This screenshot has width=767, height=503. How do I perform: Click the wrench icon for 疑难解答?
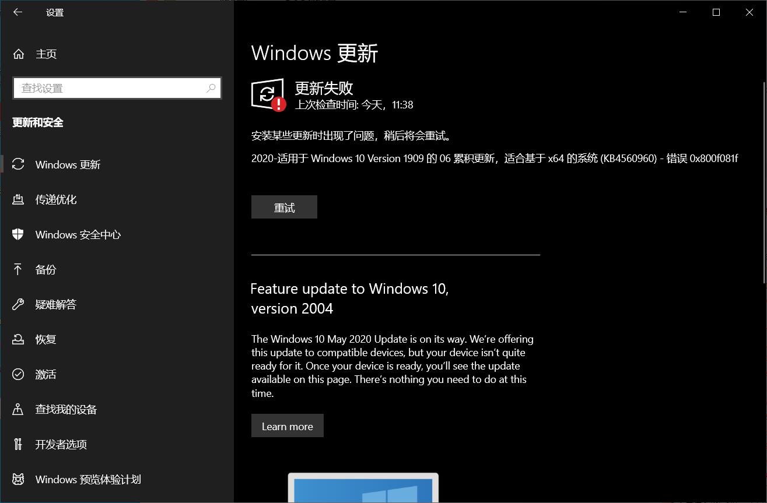[18, 304]
